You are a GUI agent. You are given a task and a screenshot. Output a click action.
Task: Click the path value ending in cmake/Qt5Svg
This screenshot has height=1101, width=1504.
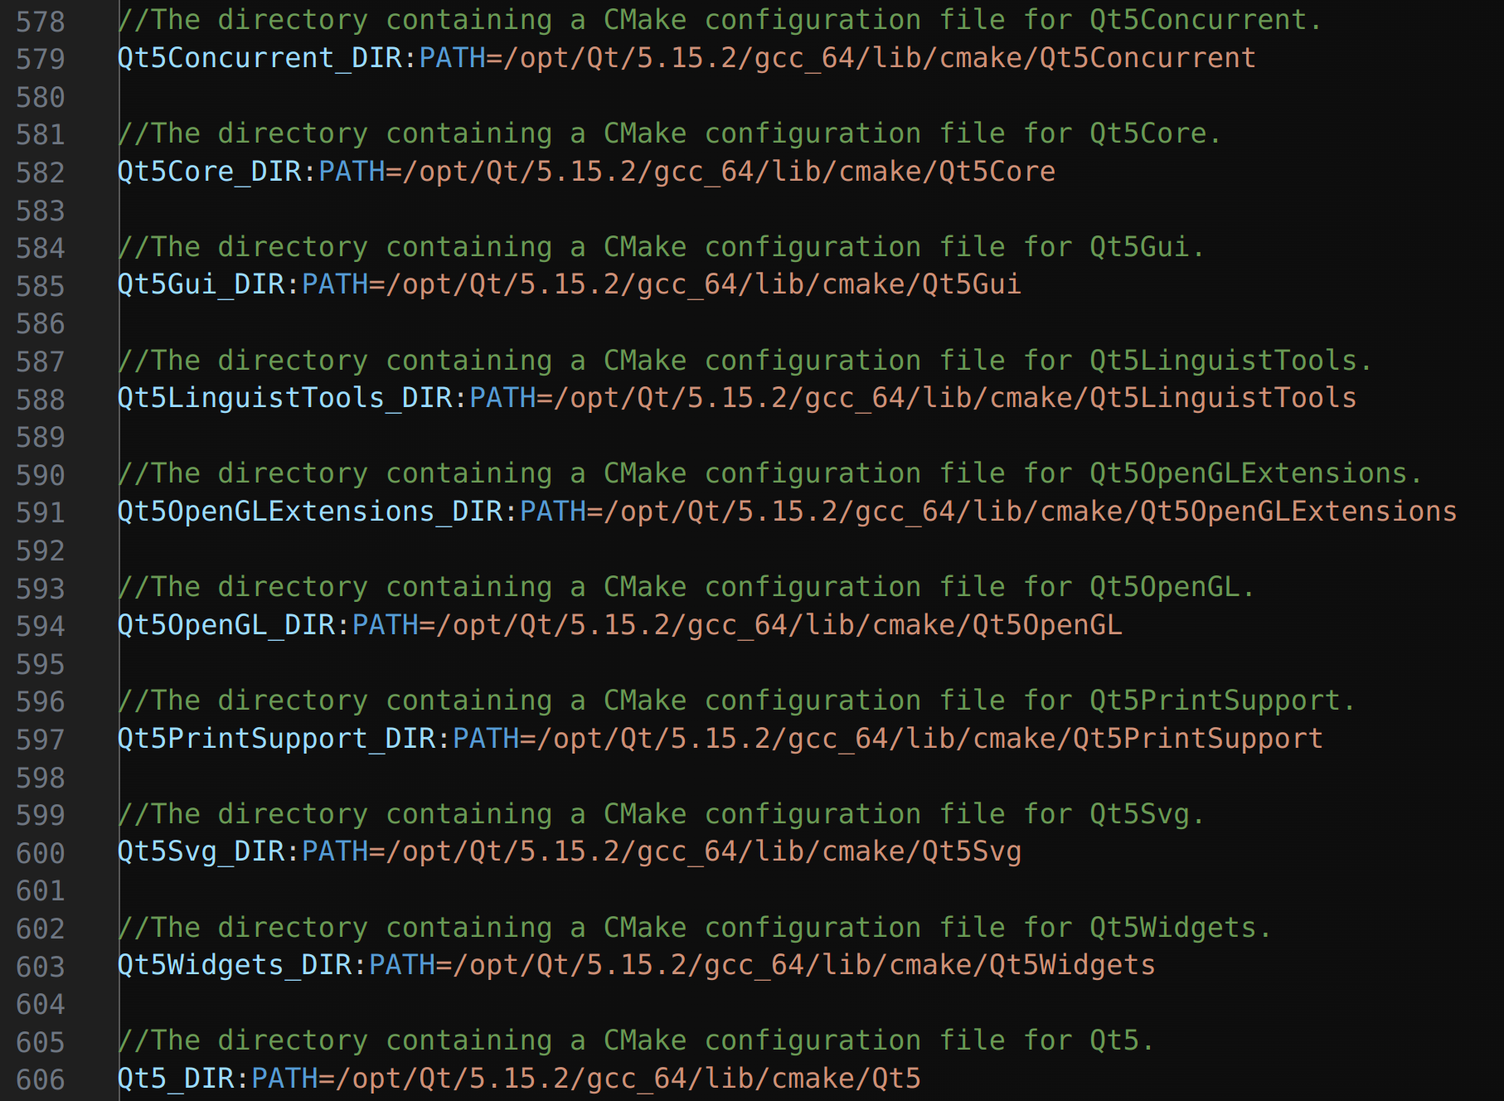(x=703, y=851)
